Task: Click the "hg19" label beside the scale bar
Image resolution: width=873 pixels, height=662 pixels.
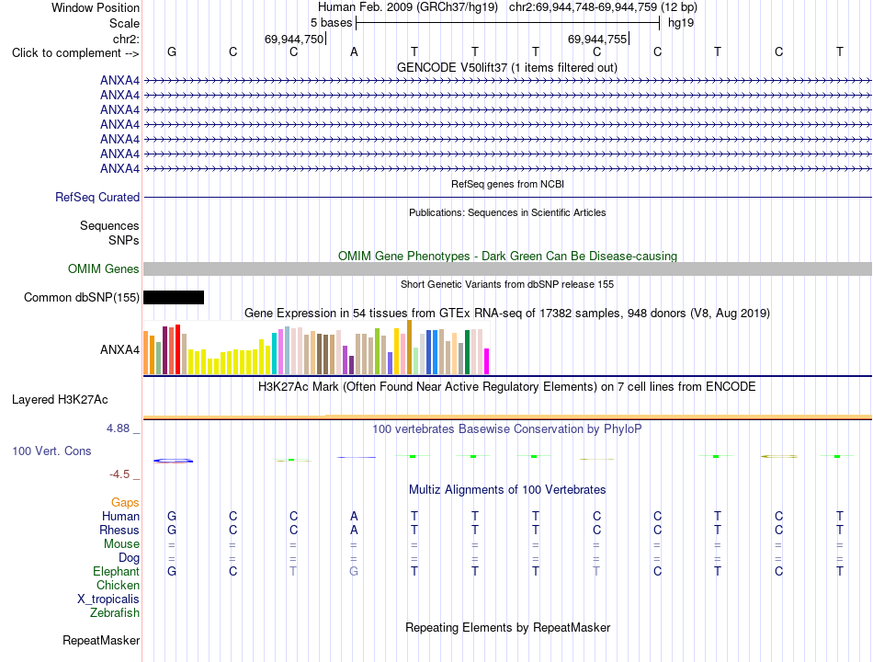Action: (681, 23)
